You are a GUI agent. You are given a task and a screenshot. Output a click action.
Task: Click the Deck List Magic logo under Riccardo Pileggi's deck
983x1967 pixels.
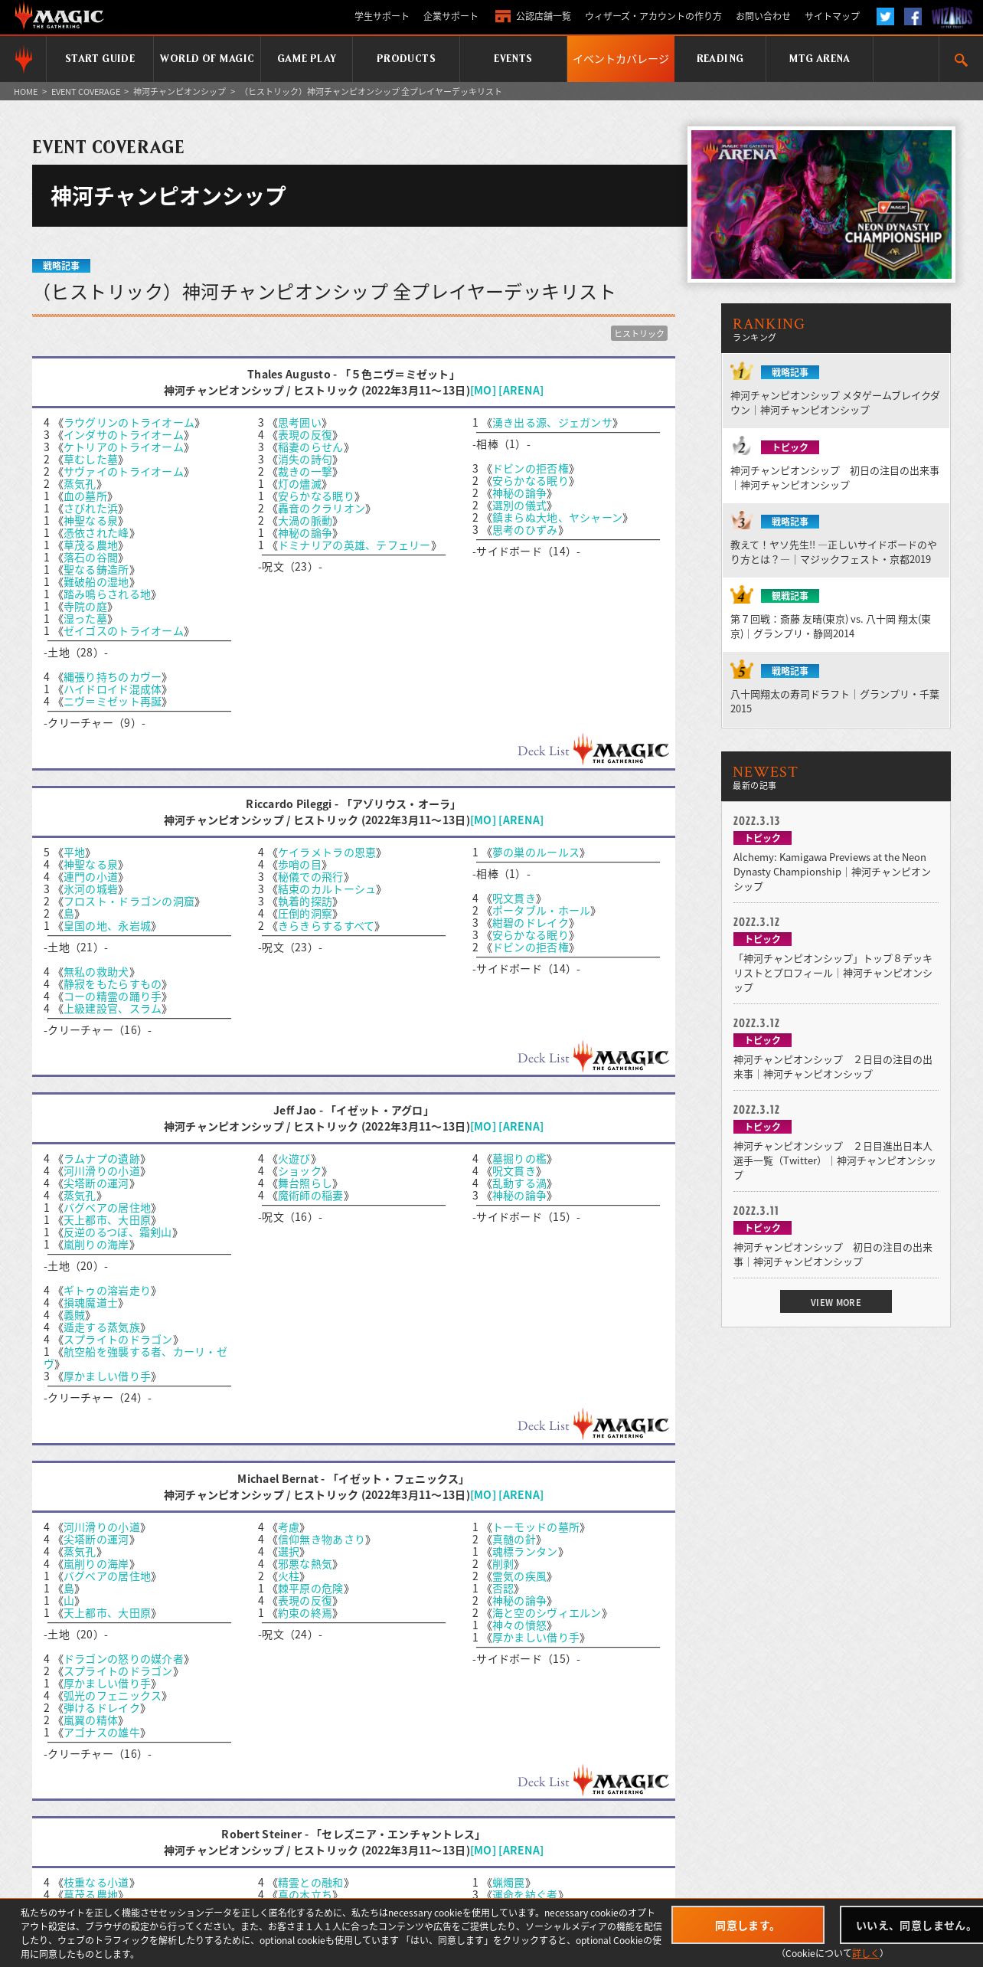pyautogui.click(x=593, y=1057)
